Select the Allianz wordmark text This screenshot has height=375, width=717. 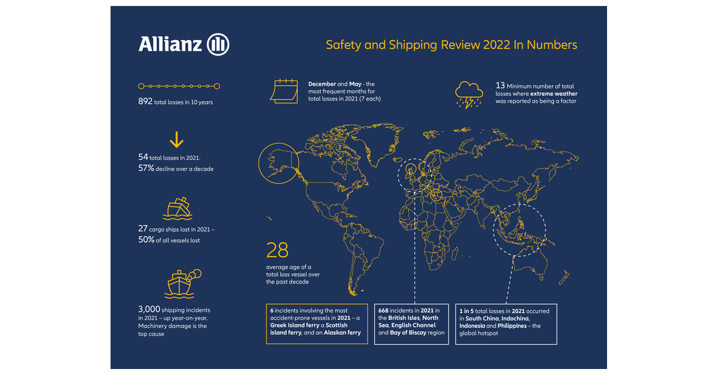[170, 44]
